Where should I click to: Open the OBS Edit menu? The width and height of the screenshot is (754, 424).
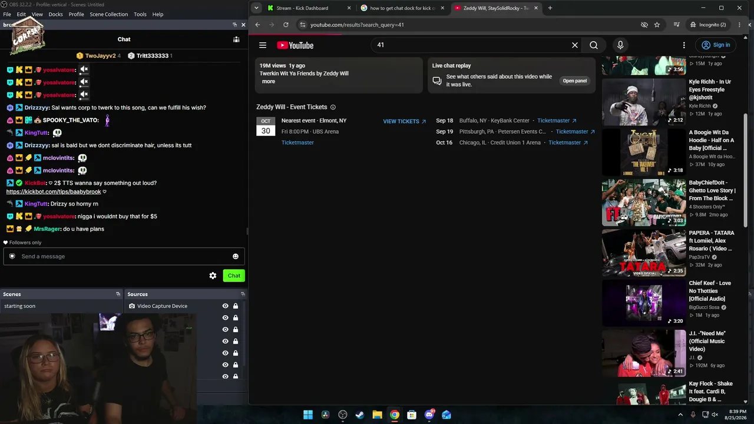(x=21, y=14)
